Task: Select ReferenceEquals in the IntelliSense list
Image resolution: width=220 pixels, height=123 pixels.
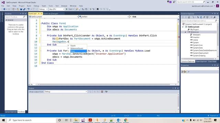Action: click(77, 49)
